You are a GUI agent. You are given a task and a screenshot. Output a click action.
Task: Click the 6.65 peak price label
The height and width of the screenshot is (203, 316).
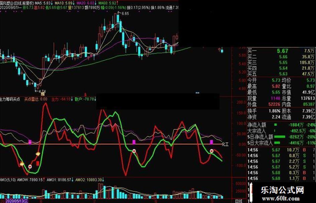click(x=125, y=13)
